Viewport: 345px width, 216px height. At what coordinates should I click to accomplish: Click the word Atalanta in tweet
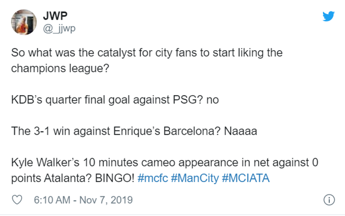[x=57, y=178]
